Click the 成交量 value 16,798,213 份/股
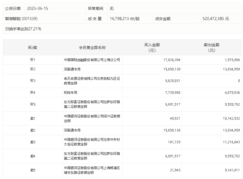This screenshot has height=179, width=243. click(x=125, y=19)
